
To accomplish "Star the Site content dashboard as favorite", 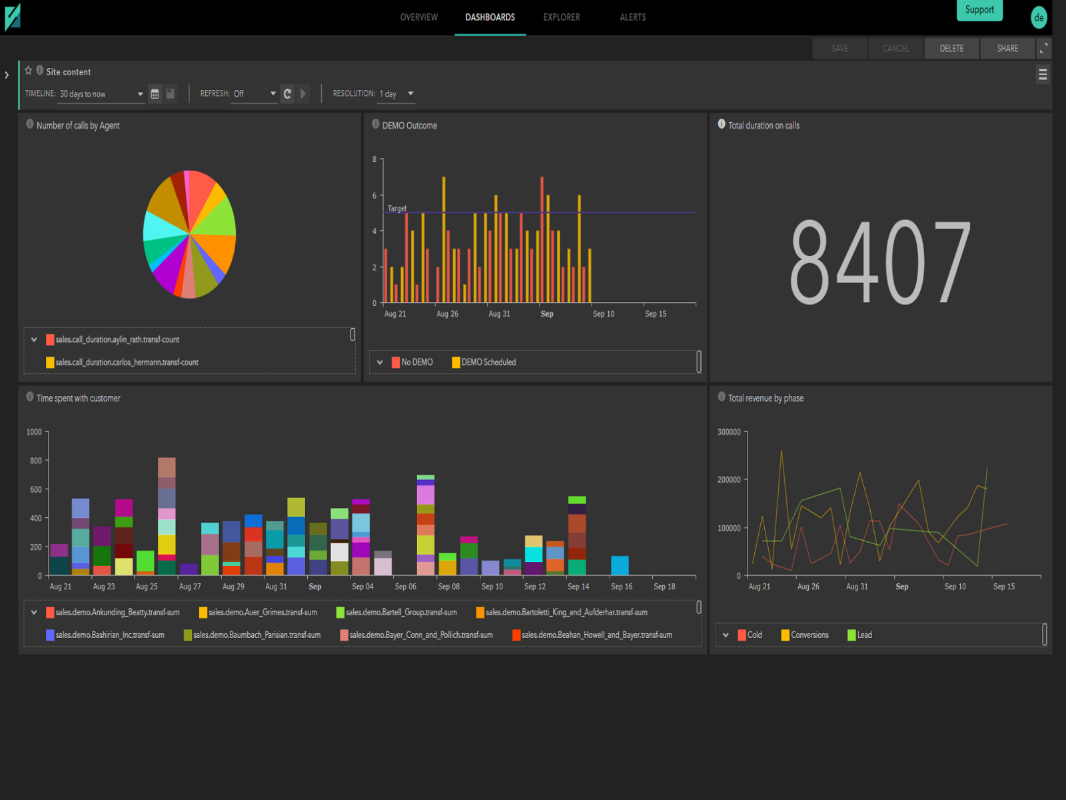I will point(29,71).
